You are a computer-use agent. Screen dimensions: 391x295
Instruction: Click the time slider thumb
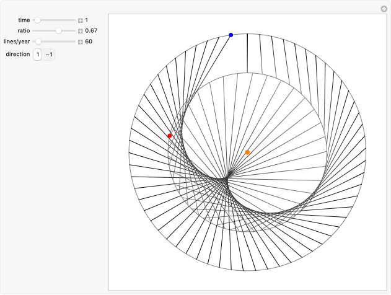(x=37, y=20)
